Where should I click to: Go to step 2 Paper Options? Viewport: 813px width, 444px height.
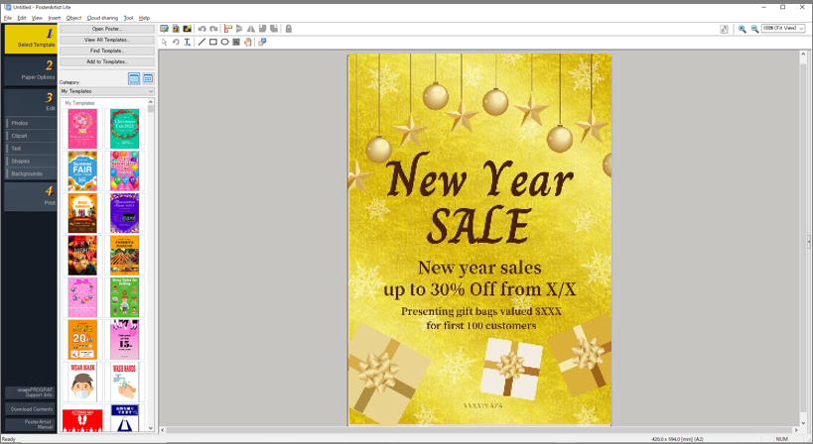click(x=30, y=70)
